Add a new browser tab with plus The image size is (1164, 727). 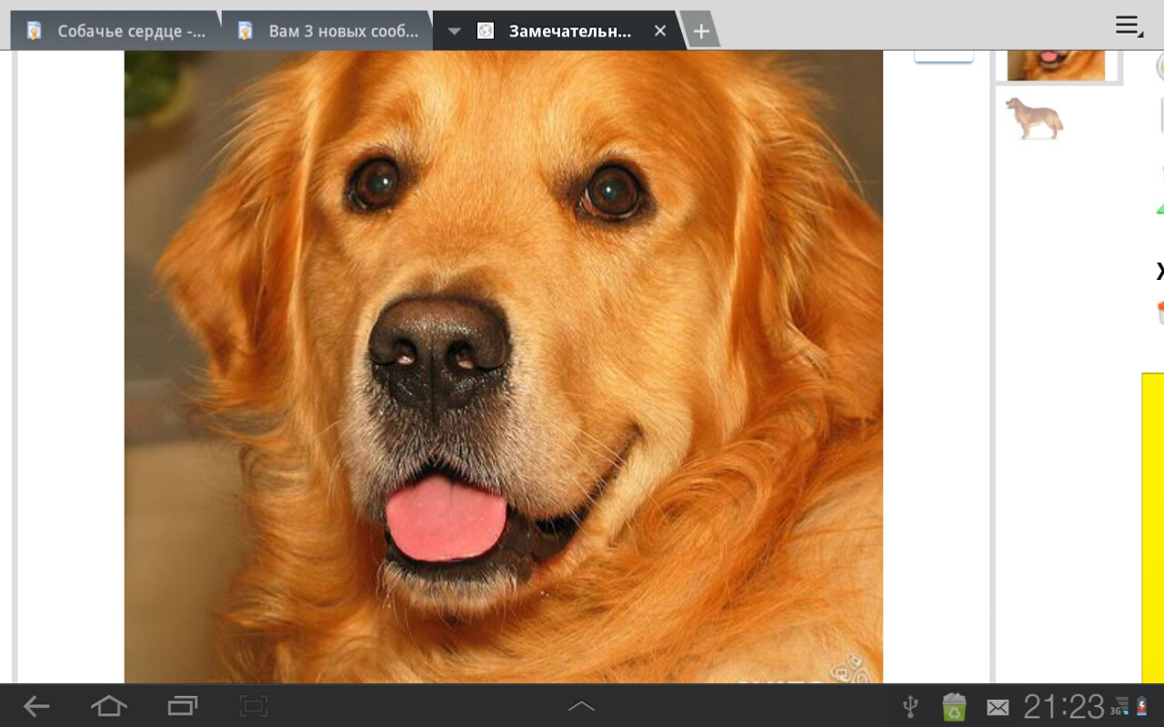(700, 31)
